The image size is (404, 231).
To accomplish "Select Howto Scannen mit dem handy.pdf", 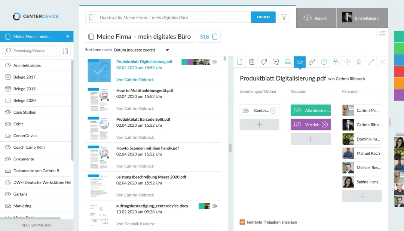I will [x=148, y=148].
